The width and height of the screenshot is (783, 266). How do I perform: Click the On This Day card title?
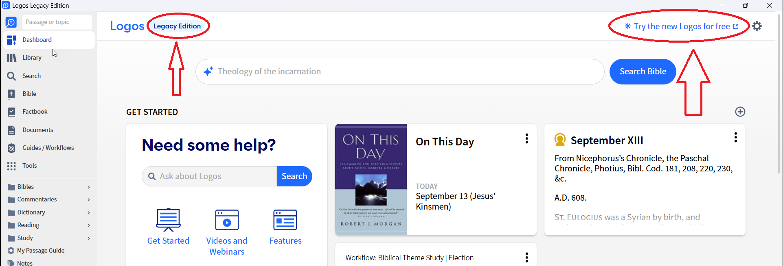[x=445, y=142]
